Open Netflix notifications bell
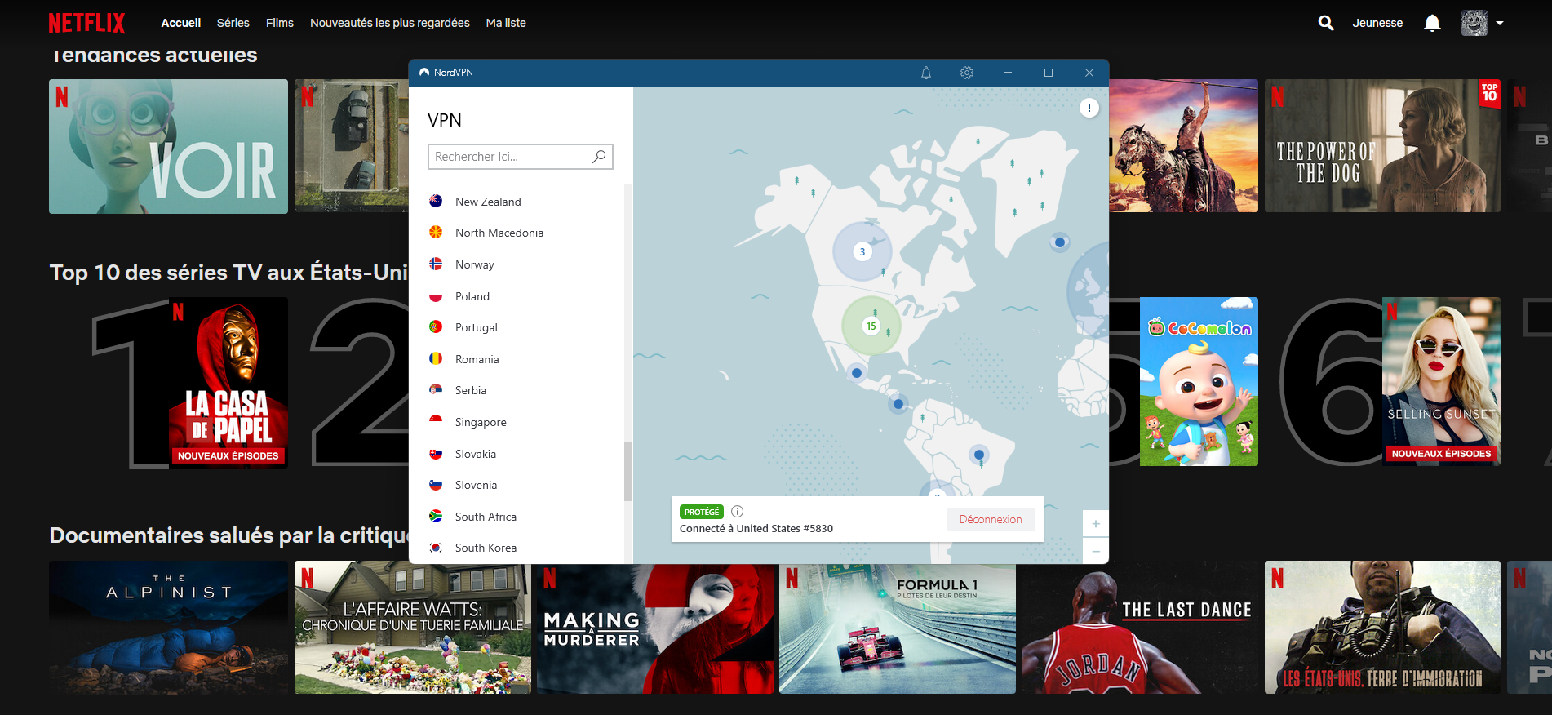 click(1432, 23)
